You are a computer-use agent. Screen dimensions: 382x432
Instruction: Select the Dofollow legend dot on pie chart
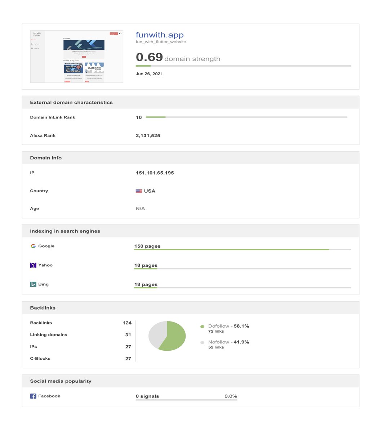202,326
